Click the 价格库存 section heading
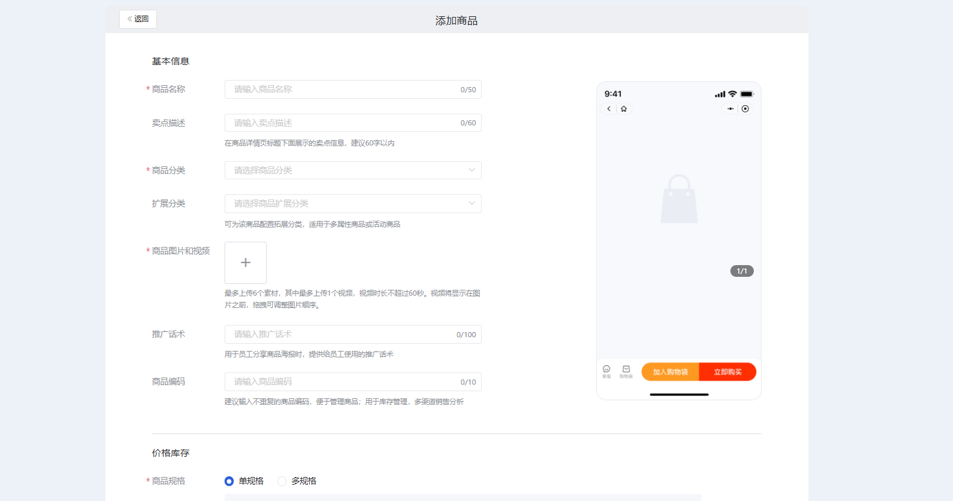 coord(171,453)
